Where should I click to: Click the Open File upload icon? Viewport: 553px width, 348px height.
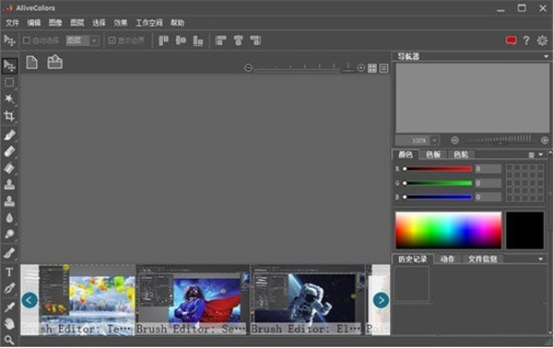55,62
